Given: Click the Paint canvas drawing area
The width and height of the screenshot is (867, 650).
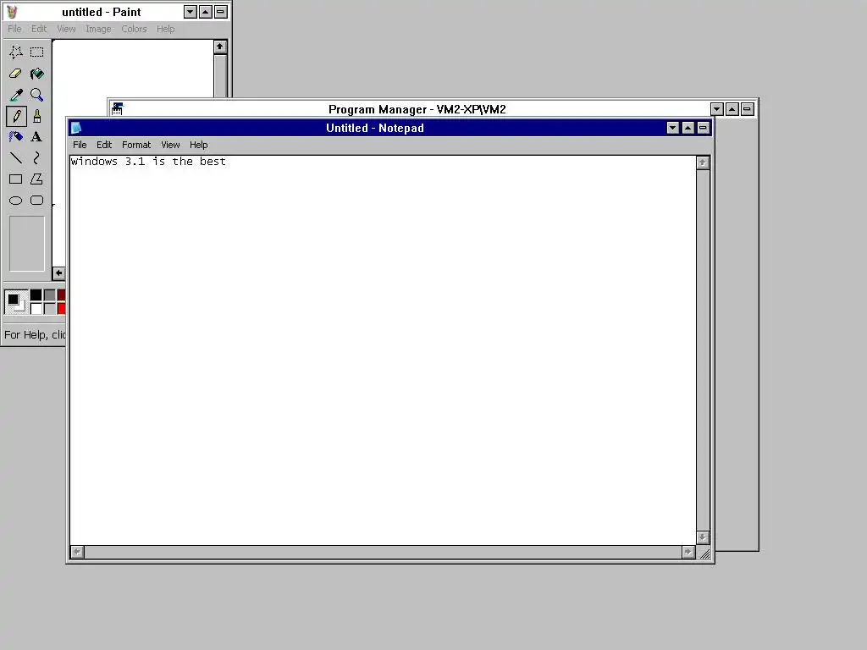Looking at the screenshot, I should [133, 69].
